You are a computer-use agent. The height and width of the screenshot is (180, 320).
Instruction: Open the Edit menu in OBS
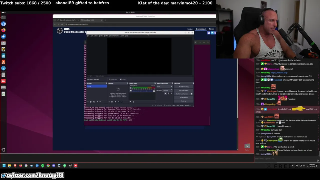pos(92,36)
